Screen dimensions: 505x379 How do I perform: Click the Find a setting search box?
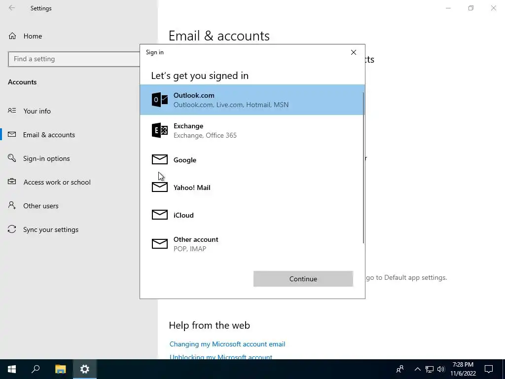click(x=74, y=59)
